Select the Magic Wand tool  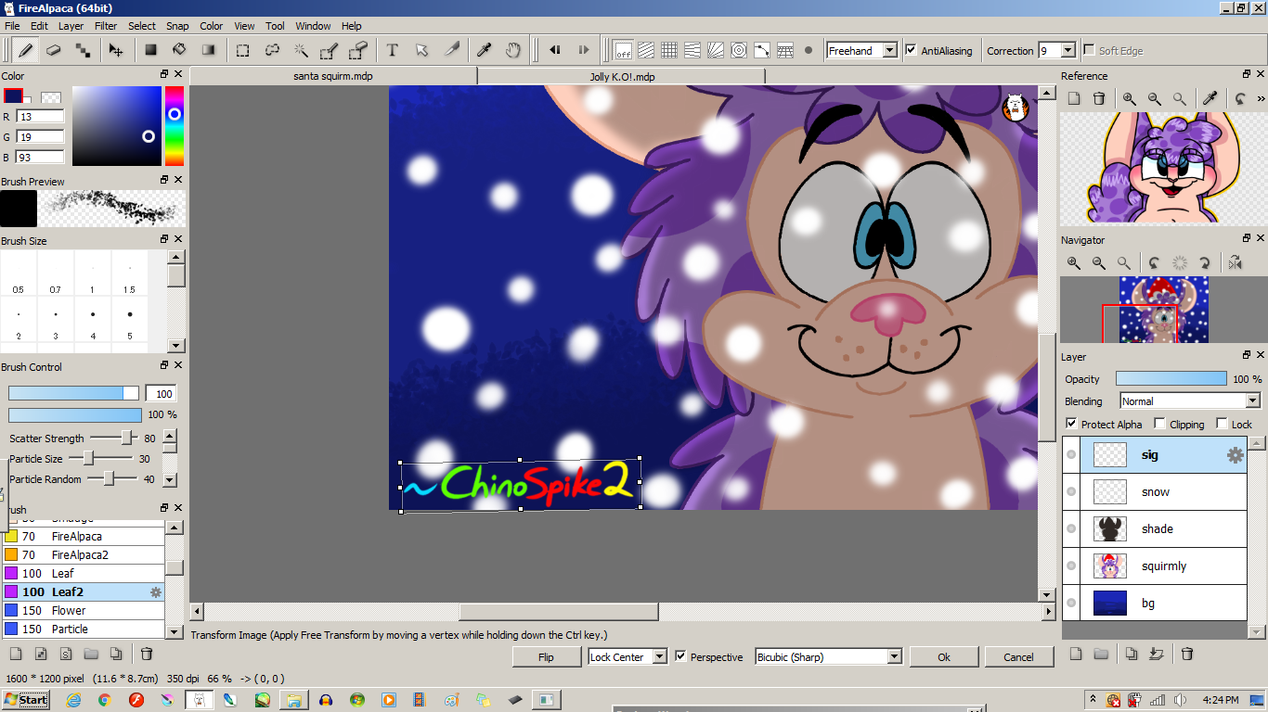coord(301,50)
